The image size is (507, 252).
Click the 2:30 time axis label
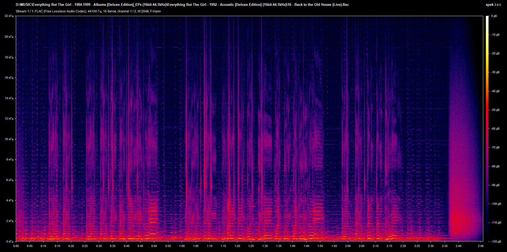click(x=431, y=246)
